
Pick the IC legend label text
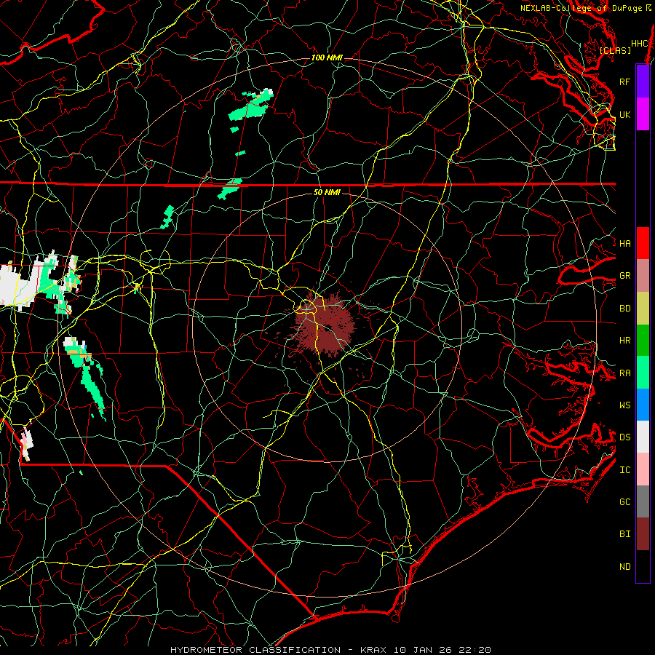pos(625,470)
